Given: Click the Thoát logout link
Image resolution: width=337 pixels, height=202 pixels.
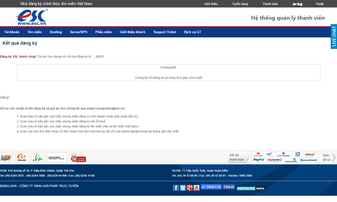Looking at the screenshot, I should (319, 4).
